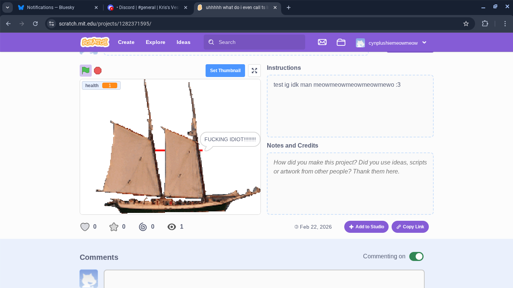
Task: Click the Add to Studio button
Action: [x=366, y=227]
